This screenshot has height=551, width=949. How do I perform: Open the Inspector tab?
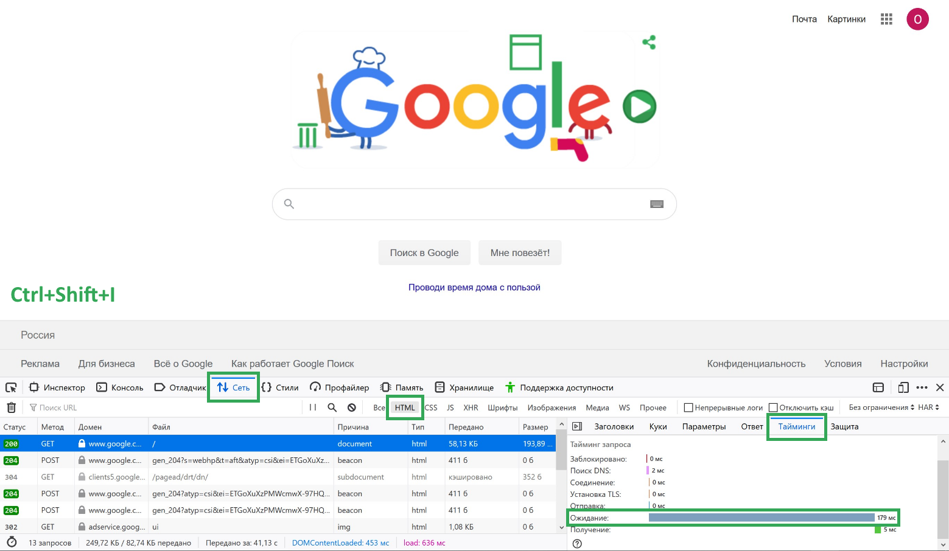click(x=57, y=387)
